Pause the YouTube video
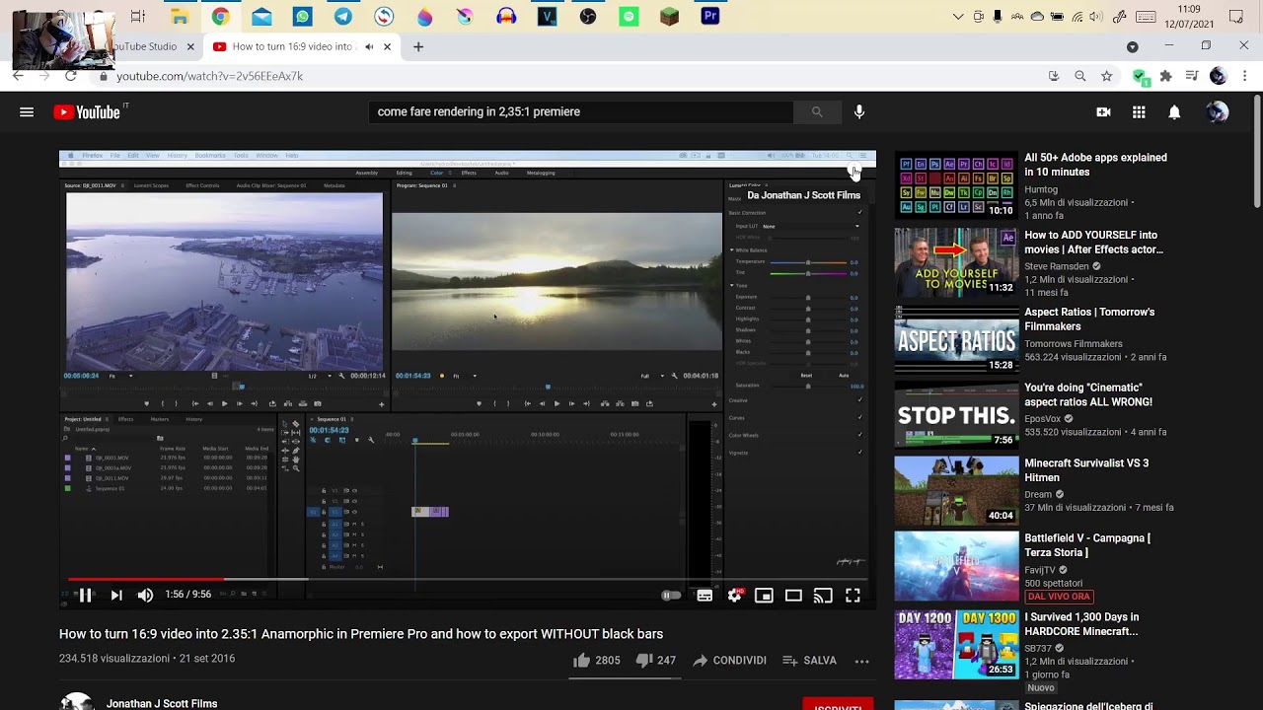This screenshot has width=1263, height=710. (86, 595)
